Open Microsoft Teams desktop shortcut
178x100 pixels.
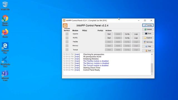(x=5, y=76)
